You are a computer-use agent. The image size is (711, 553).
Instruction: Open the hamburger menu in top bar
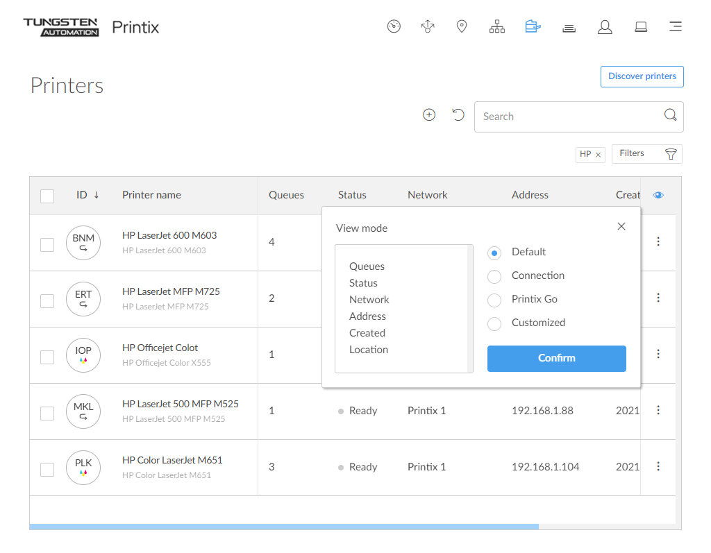675,27
